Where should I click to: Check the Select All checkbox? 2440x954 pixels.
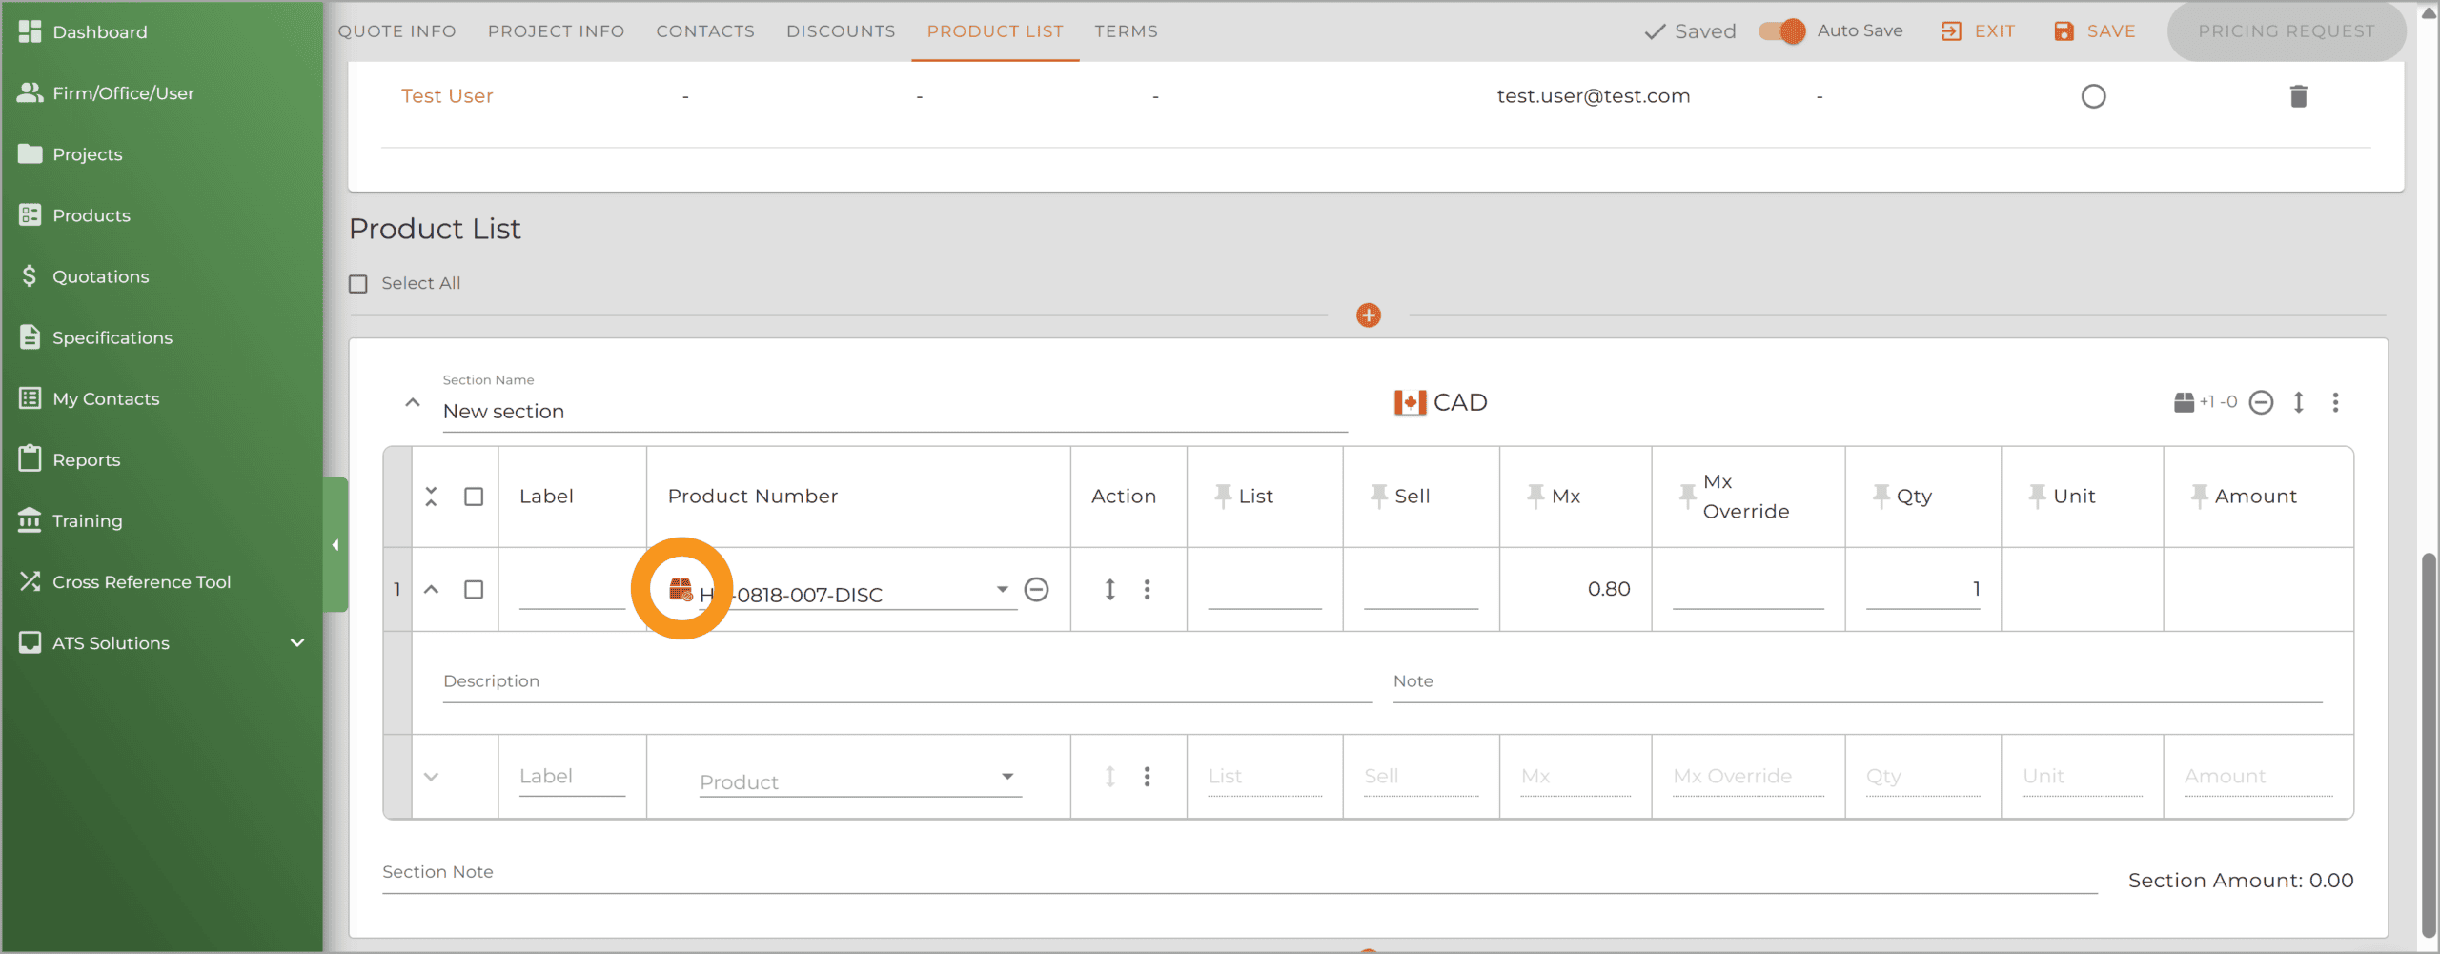pyautogui.click(x=358, y=284)
